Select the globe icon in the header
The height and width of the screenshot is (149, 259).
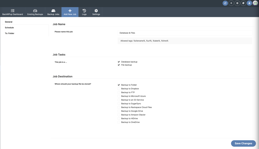point(237,3)
